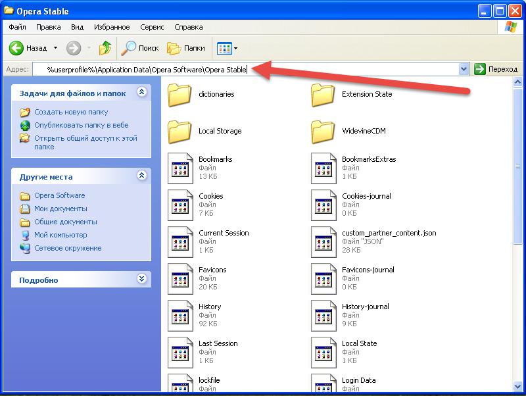Click the publish to web globe icon
This screenshot has height=396, width=526.
tap(25, 126)
